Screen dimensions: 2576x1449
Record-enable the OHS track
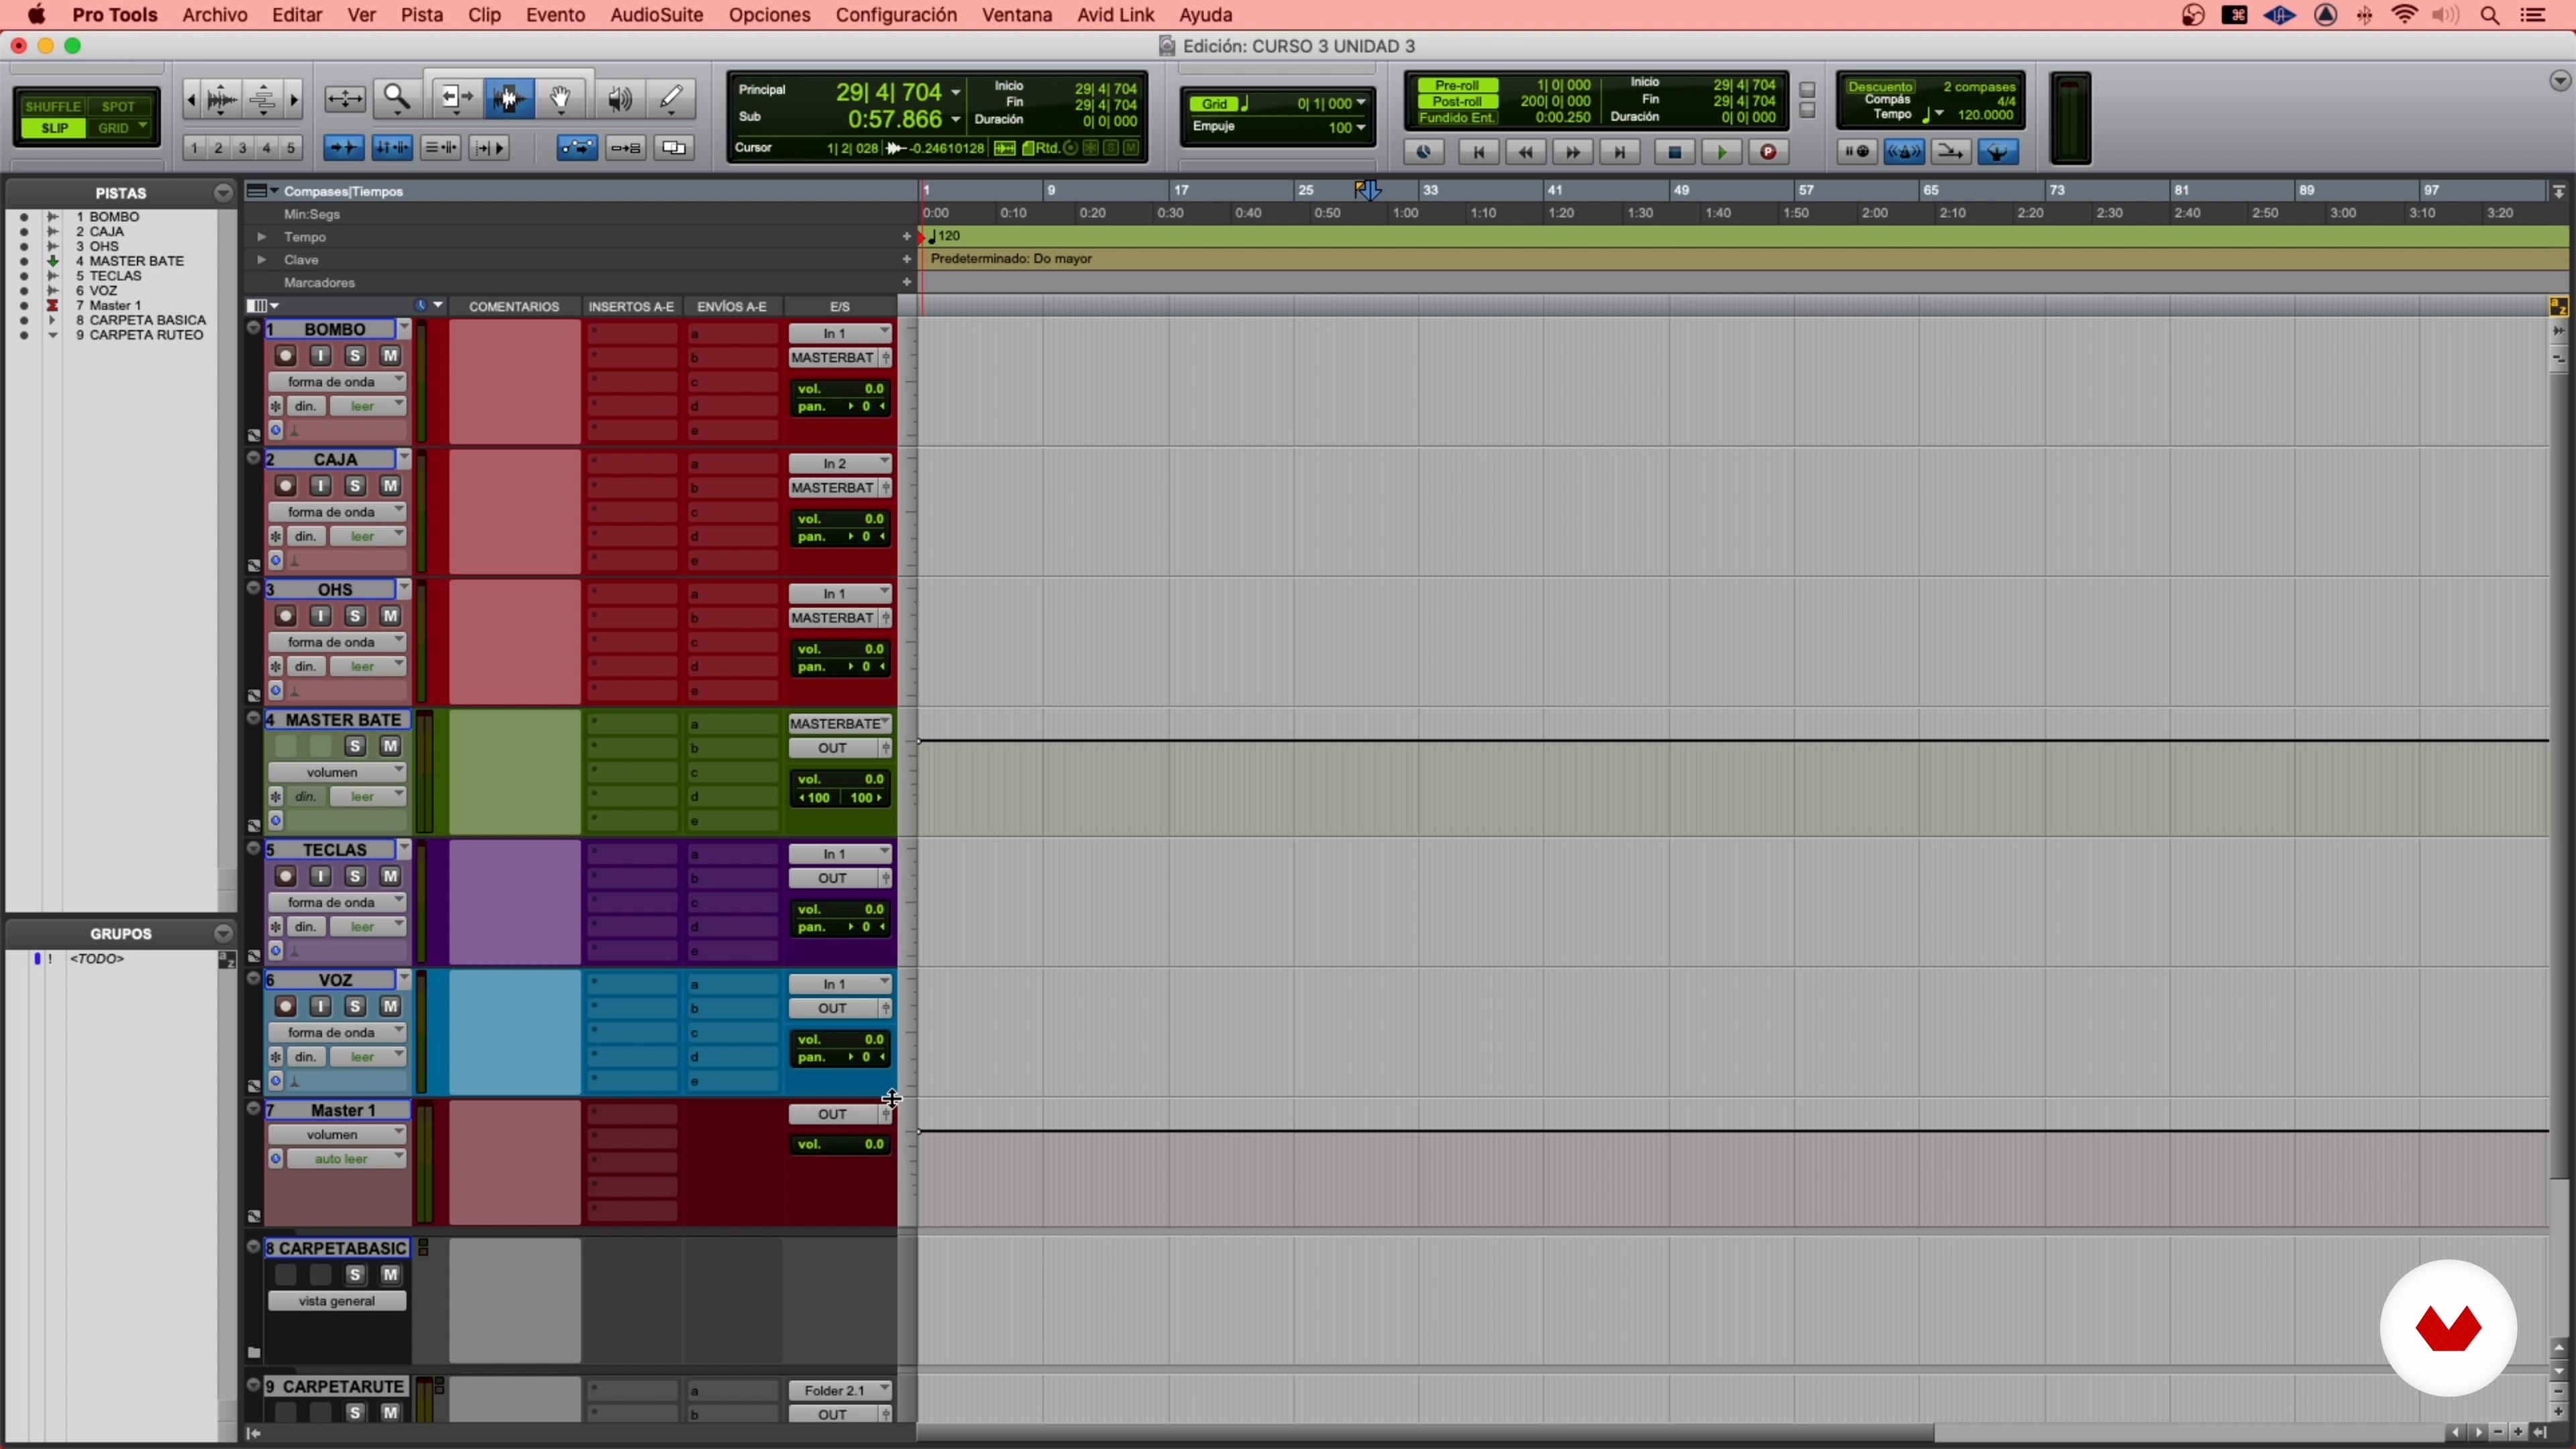[x=285, y=616]
